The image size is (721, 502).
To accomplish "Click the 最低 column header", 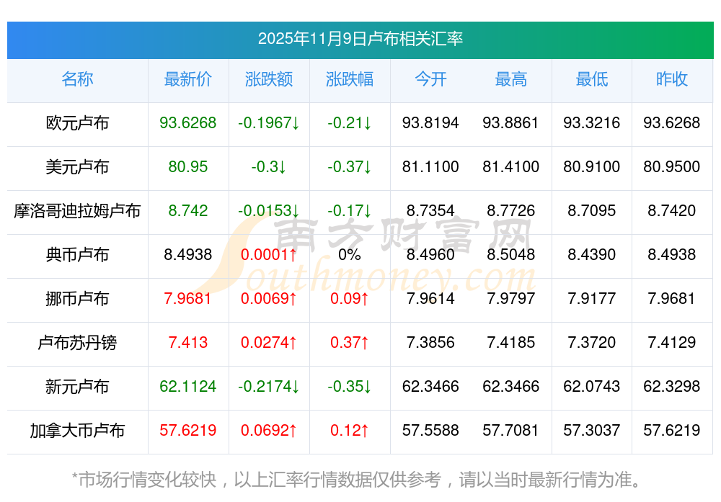I will pyautogui.click(x=591, y=79).
